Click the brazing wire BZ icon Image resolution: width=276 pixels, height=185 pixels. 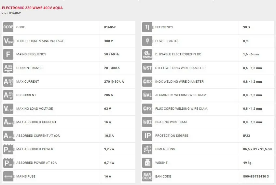point(147,122)
